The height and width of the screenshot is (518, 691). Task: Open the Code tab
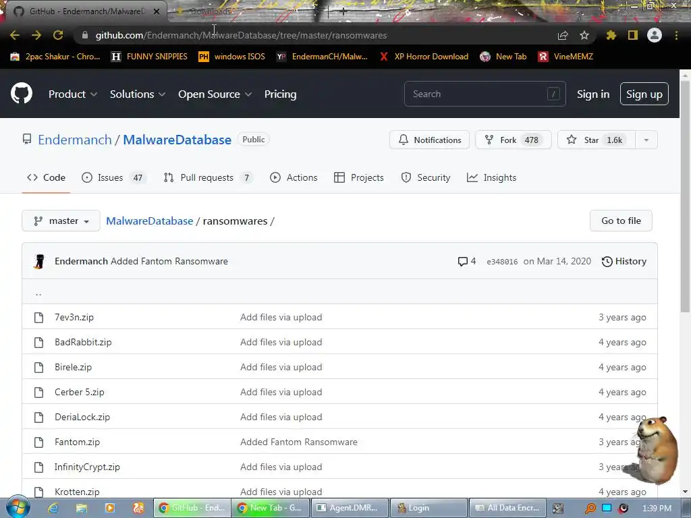(46, 177)
